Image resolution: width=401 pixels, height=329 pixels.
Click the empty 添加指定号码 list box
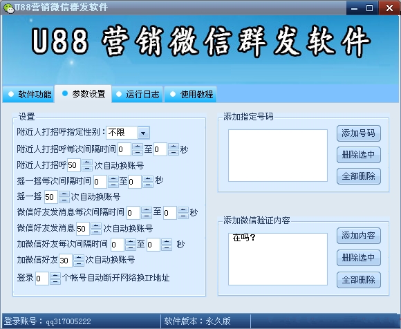tap(278, 156)
